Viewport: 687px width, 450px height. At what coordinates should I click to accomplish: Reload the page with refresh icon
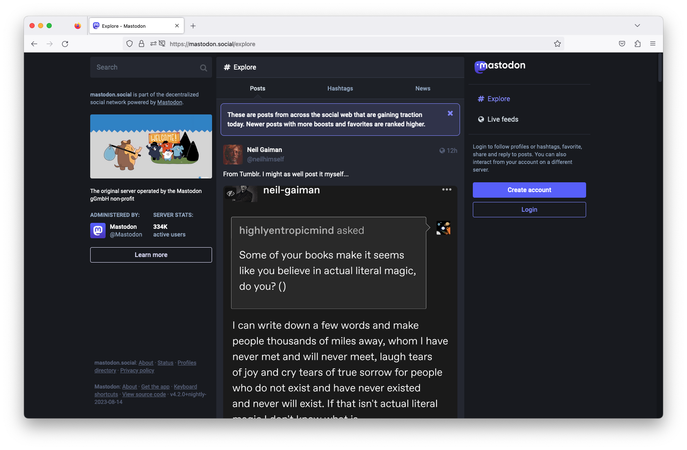65,44
